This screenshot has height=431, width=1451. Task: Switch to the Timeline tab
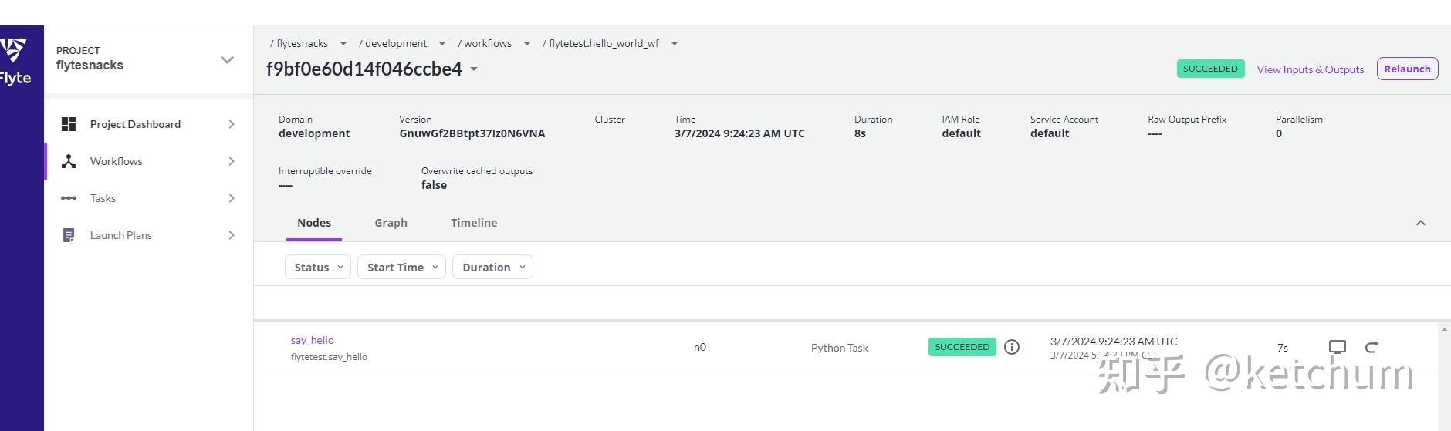[474, 223]
